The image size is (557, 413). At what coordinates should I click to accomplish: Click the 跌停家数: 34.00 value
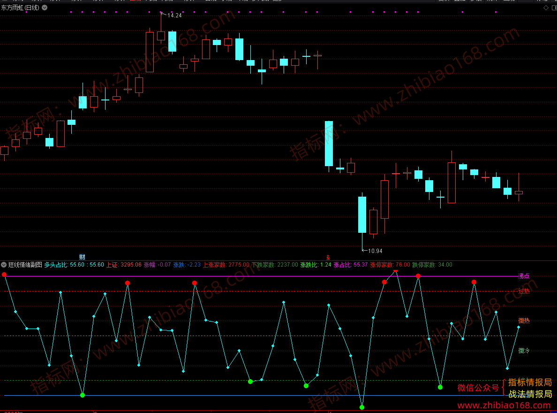(432, 265)
